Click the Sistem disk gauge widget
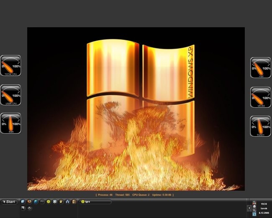 pyautogui.click(x=261, y=126)
